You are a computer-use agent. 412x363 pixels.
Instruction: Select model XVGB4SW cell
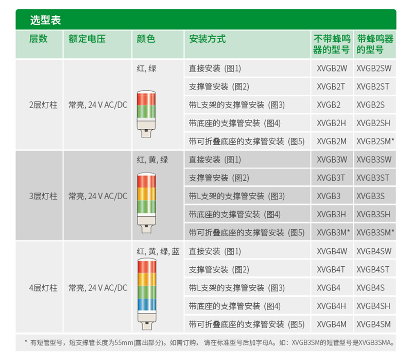374,251
